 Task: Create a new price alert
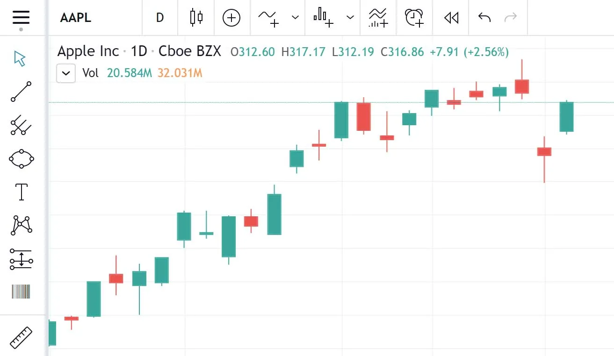click(414, 18)
